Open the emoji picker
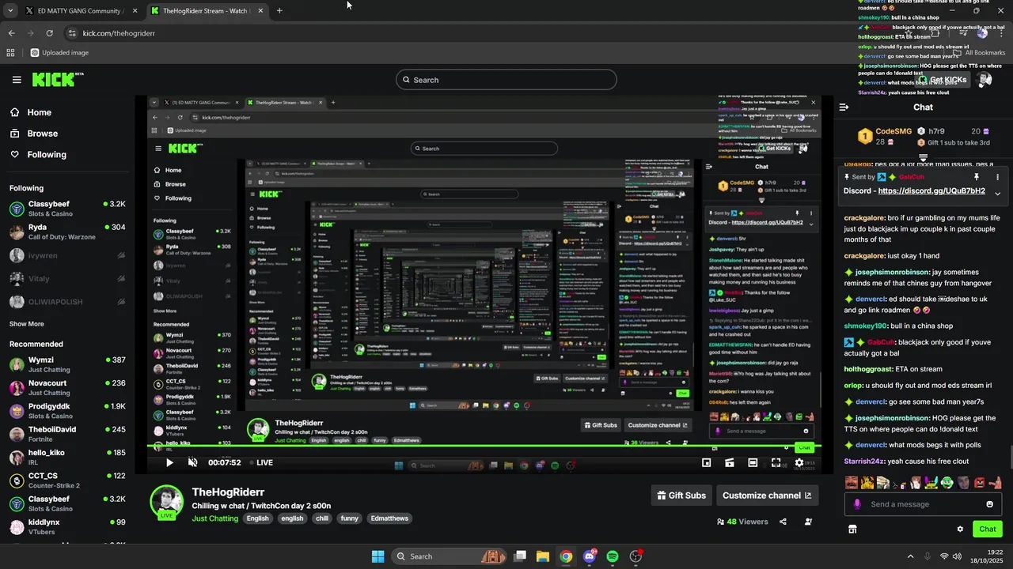The height and width of the screenshot is (569, 1013). click(x=989, y=504)
